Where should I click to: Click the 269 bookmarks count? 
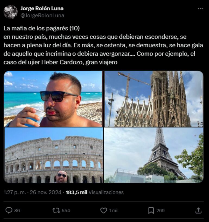pyautogui.click(x=160, y=211)
